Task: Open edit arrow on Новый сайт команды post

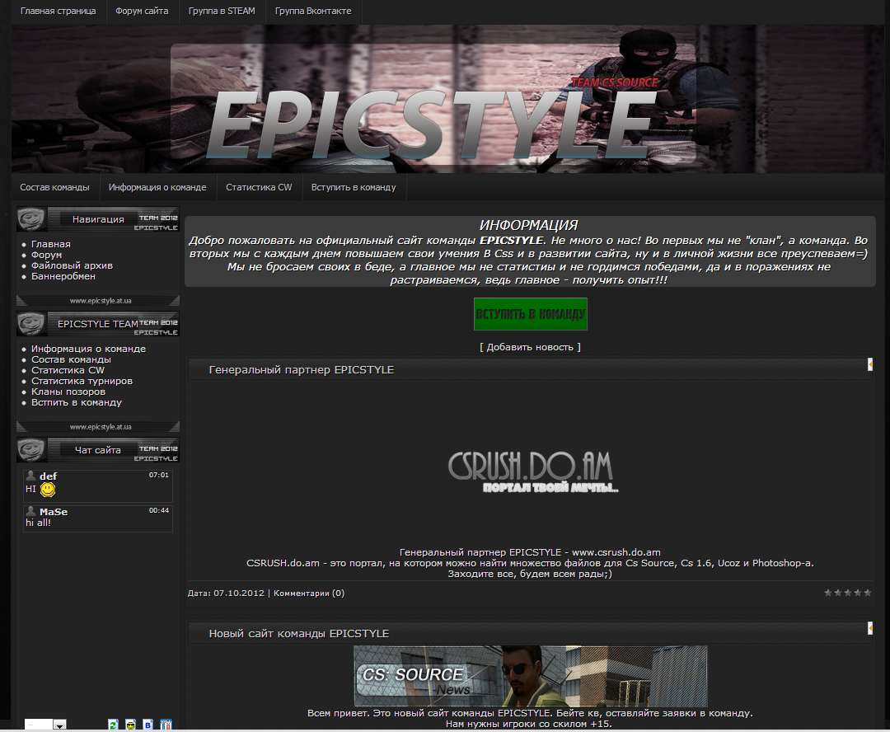Action: pyautogui.click(x=870, y=628)
